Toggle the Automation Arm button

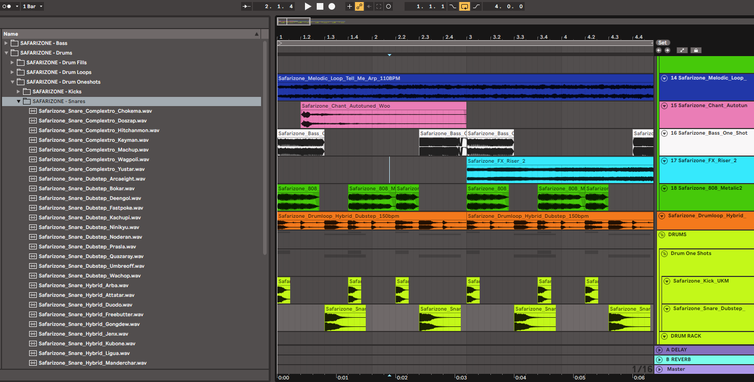[359, 7]
